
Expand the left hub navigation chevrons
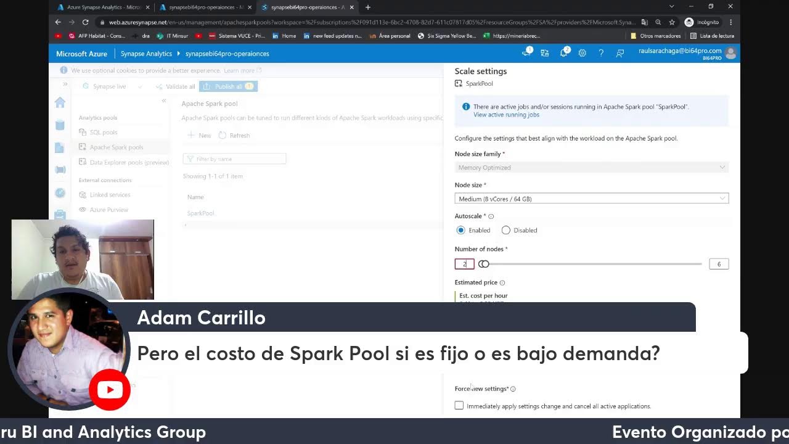click(65, 84)
